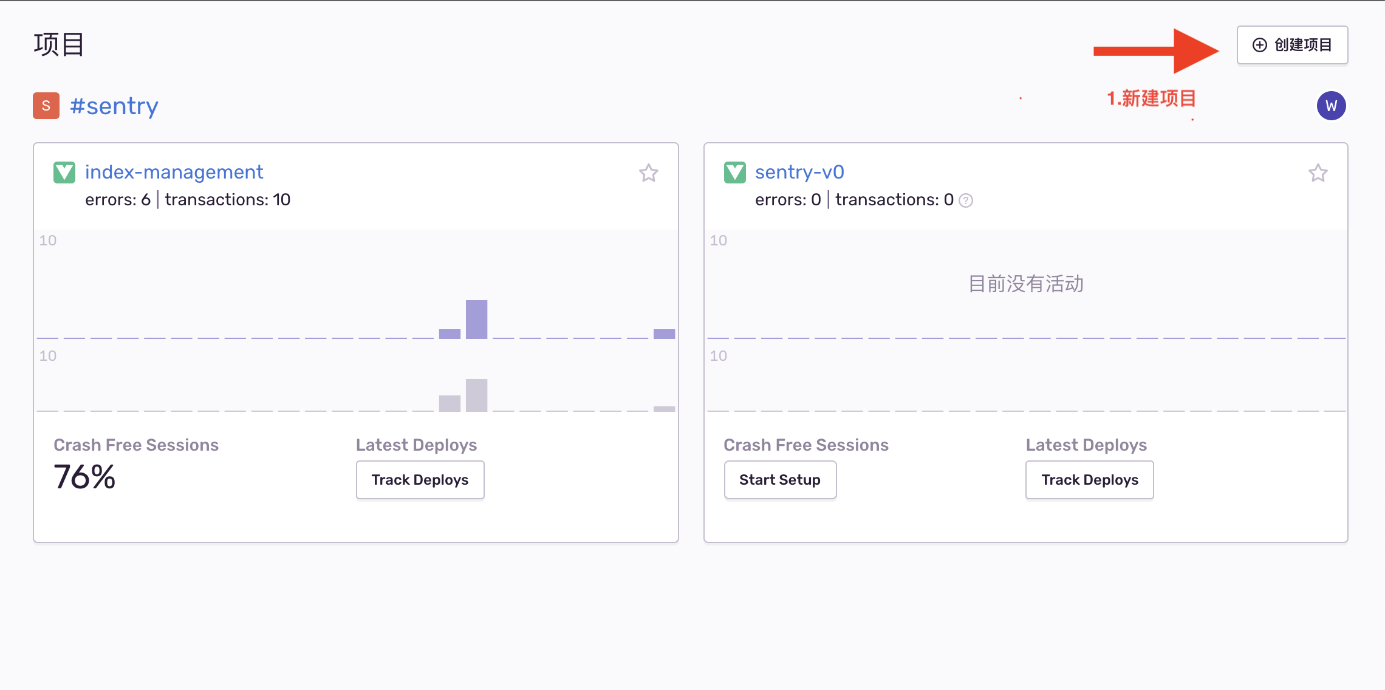The width and height of the screenshot is (1385, 690).
Task: Click Start Setup for Crash Free Sessions
Action: 779,480
